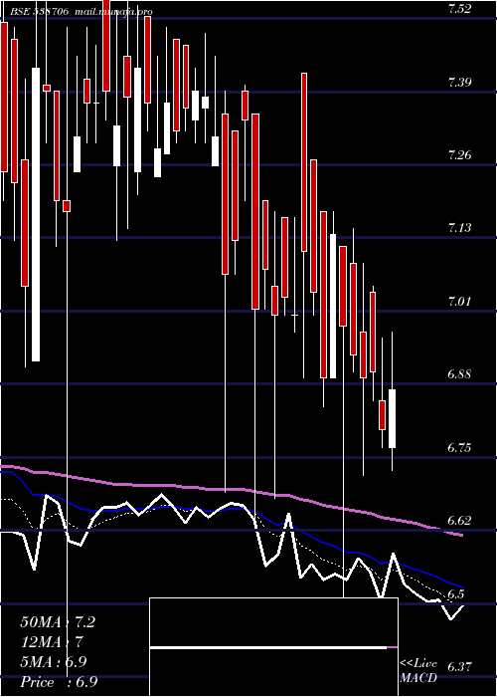
Task: Click the pink 50MA line's right end
Action: click(x=461, y=535)
